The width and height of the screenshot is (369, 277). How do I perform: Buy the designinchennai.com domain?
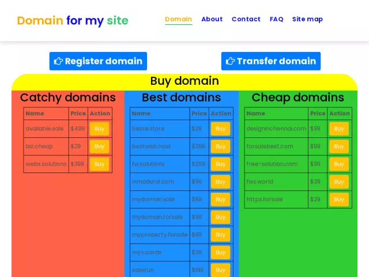point(339,129)
